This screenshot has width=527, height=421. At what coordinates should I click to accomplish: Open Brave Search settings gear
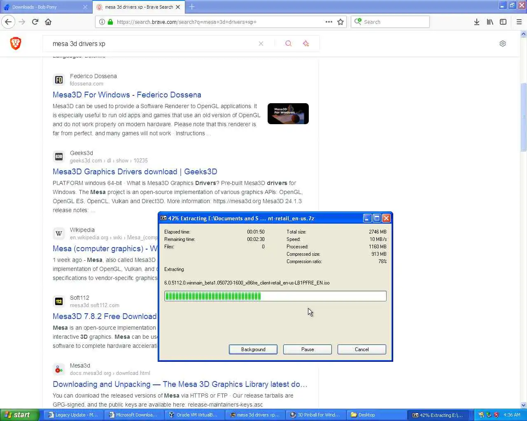point(502,44)
